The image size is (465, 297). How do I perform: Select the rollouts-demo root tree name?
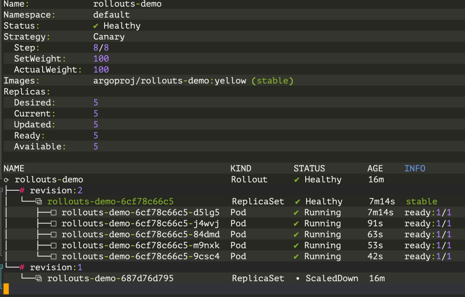coord(49,179)
